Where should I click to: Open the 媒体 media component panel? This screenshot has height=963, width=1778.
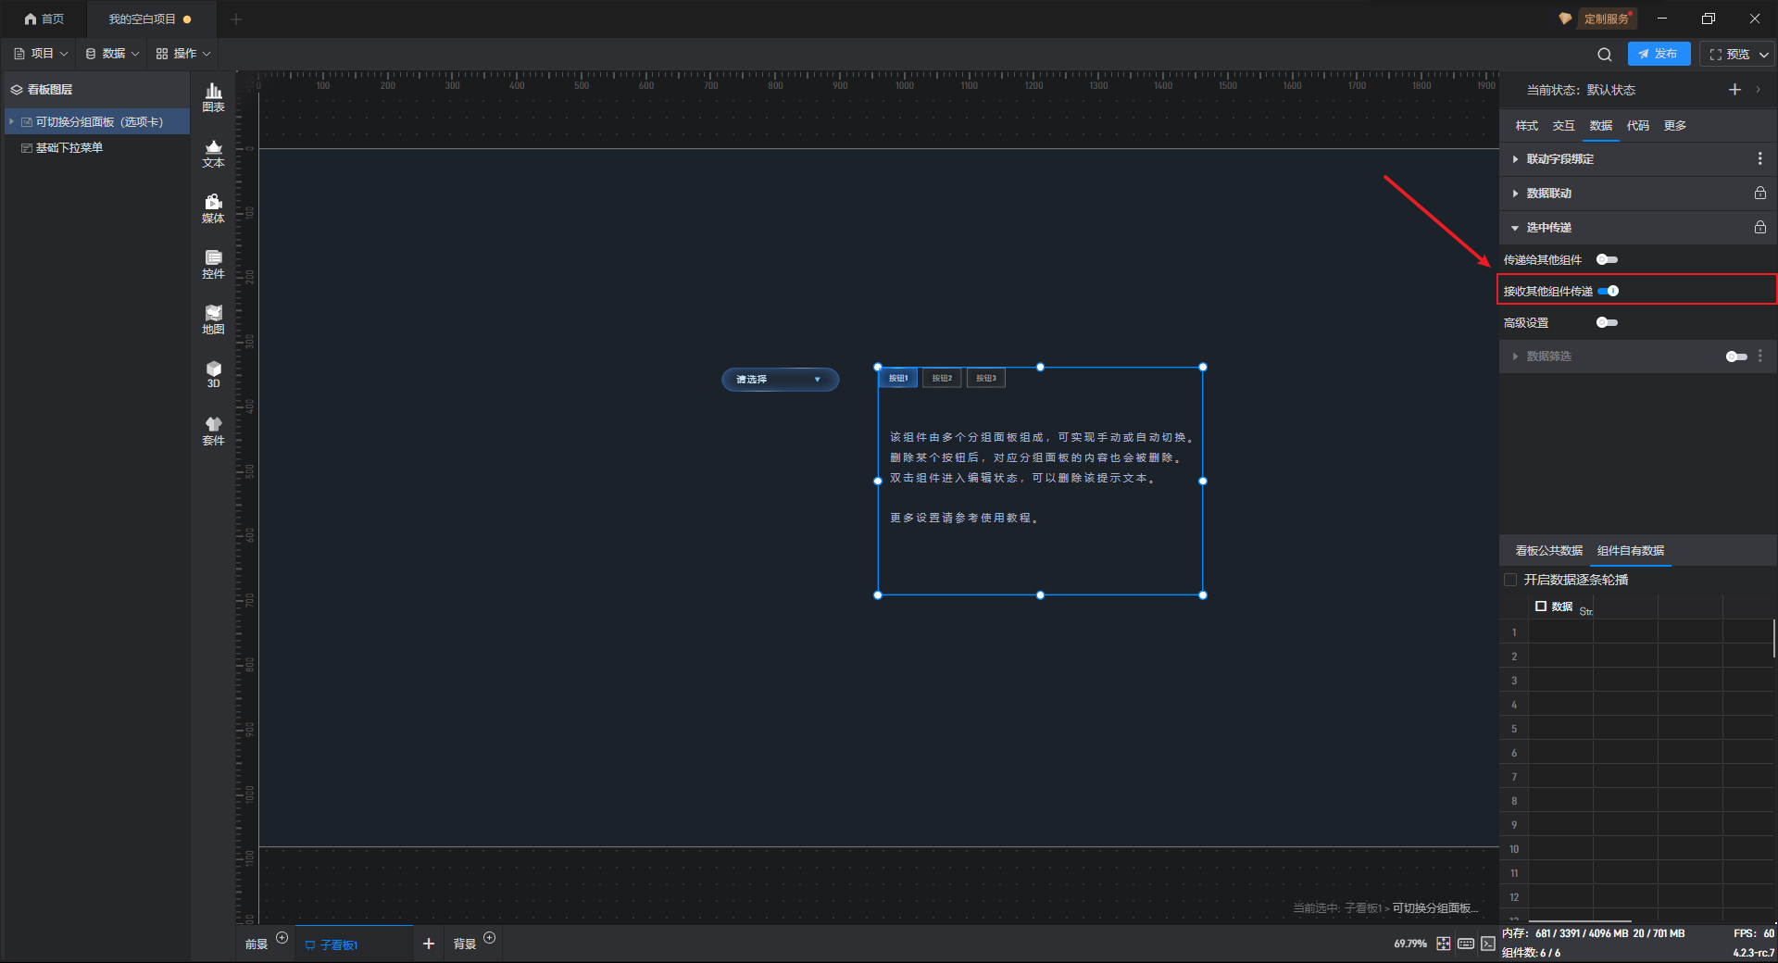[213, 208]
